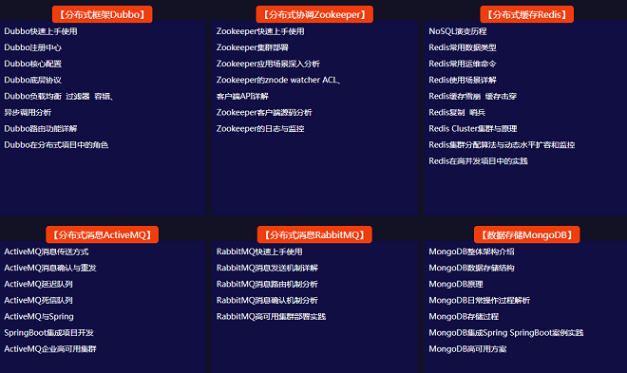Click the 分布式消息RabbitMQ orange header
This screenshot has height=373, width=627.
coord(314,234)
